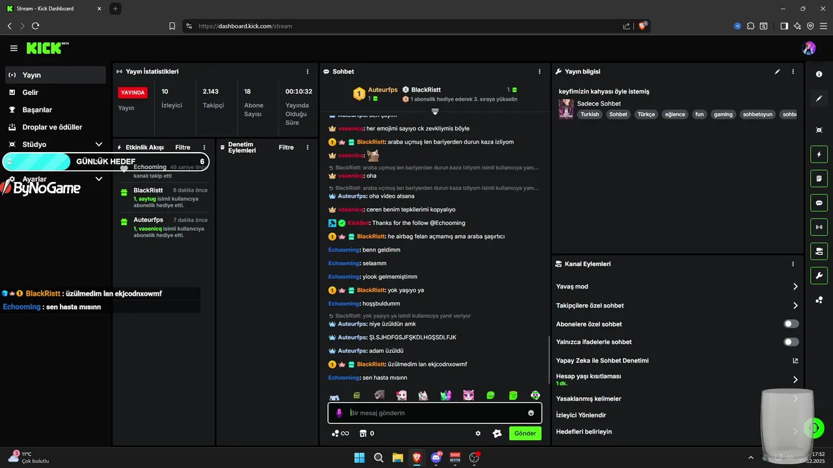Open İzleyici Yönlendir setting
833x468 pixels.
click(677, 415)
